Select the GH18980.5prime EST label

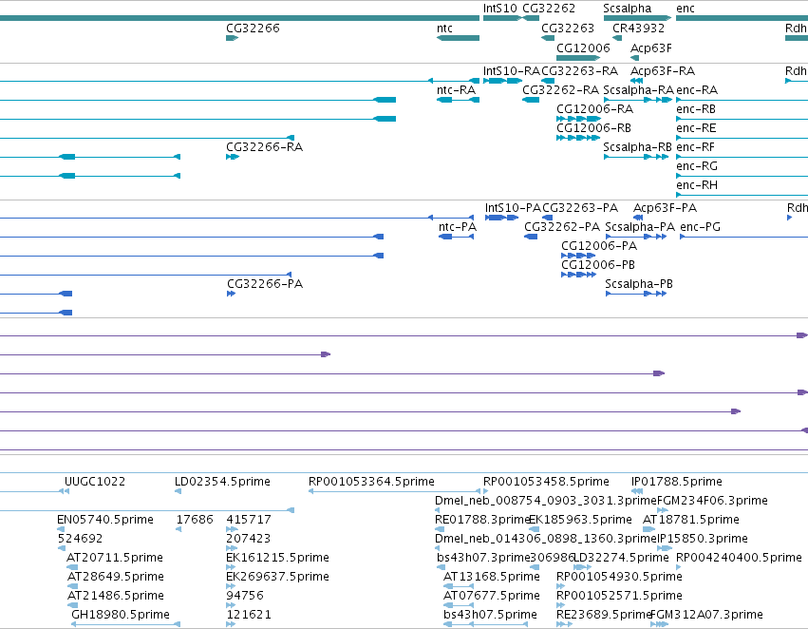click(121, 615)
